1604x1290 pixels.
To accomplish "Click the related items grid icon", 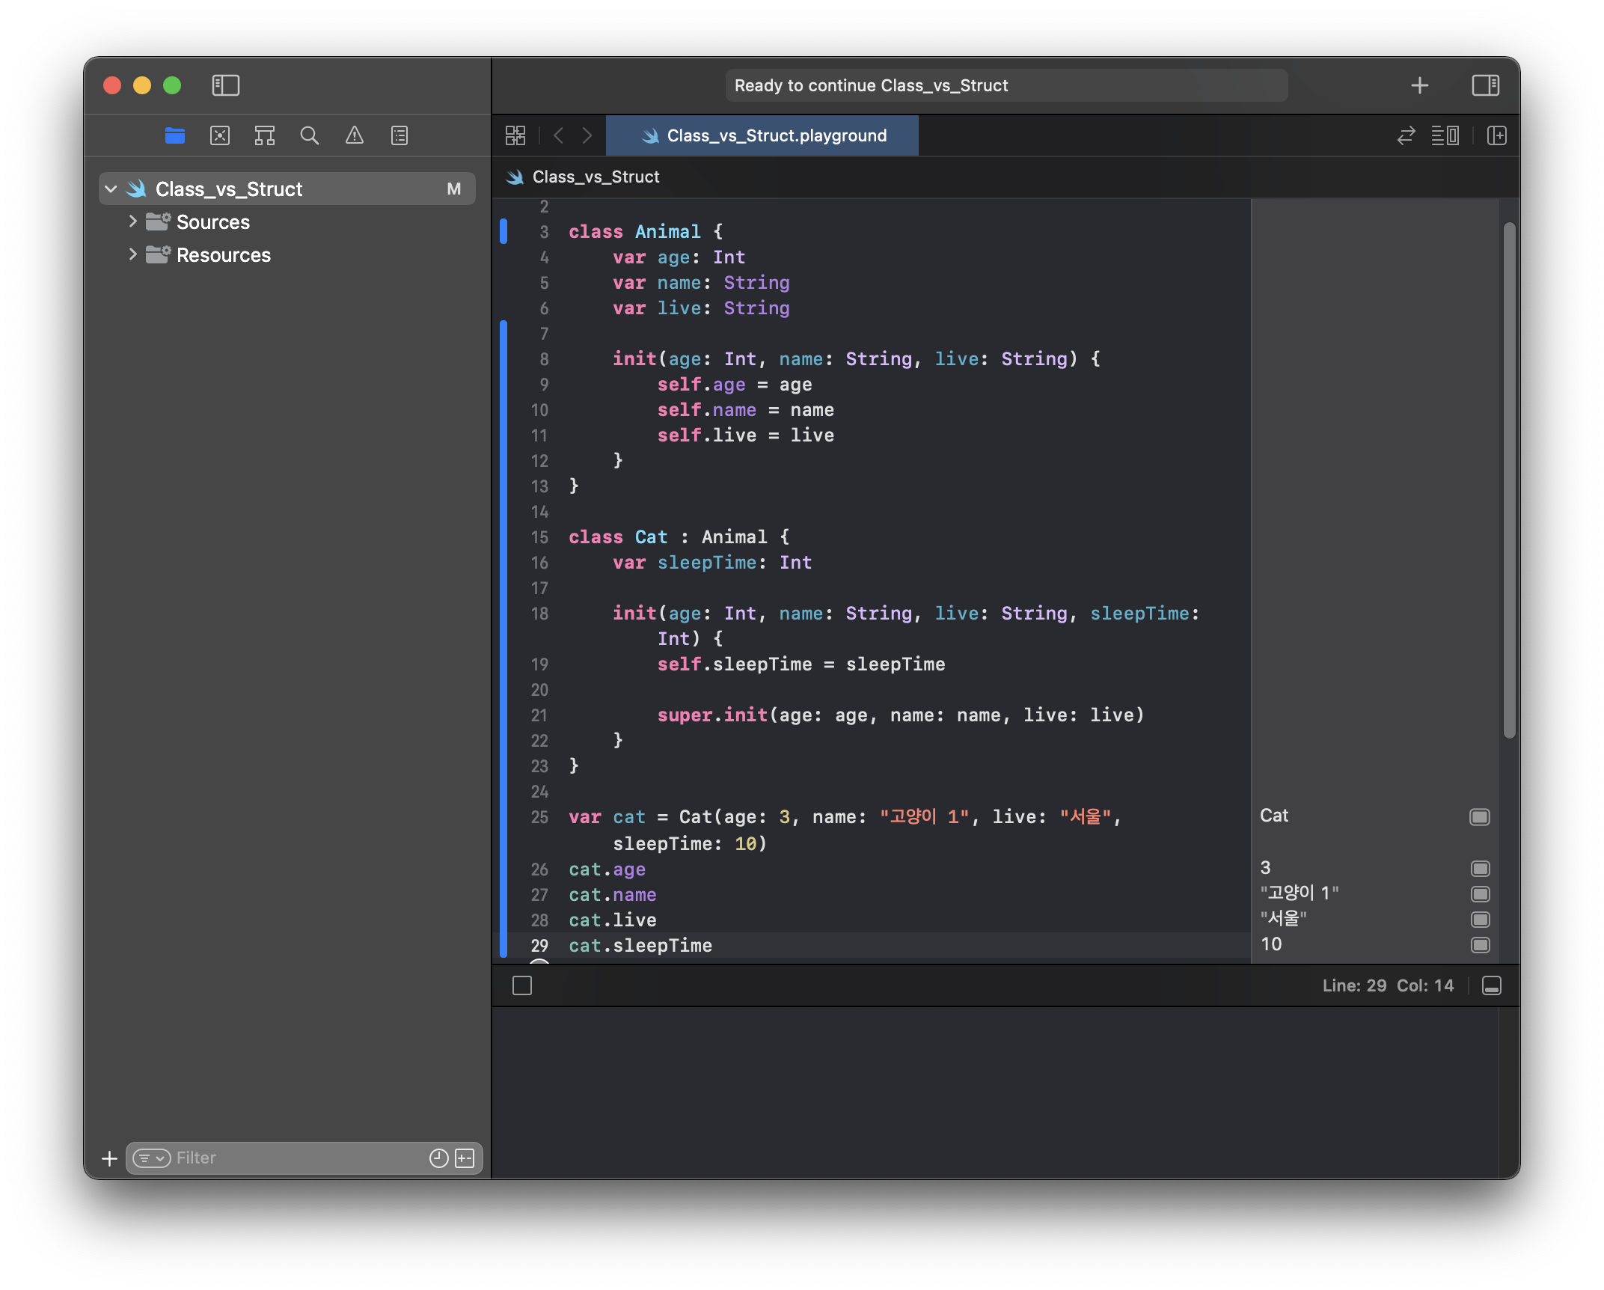I will click(x=515, y=135).
